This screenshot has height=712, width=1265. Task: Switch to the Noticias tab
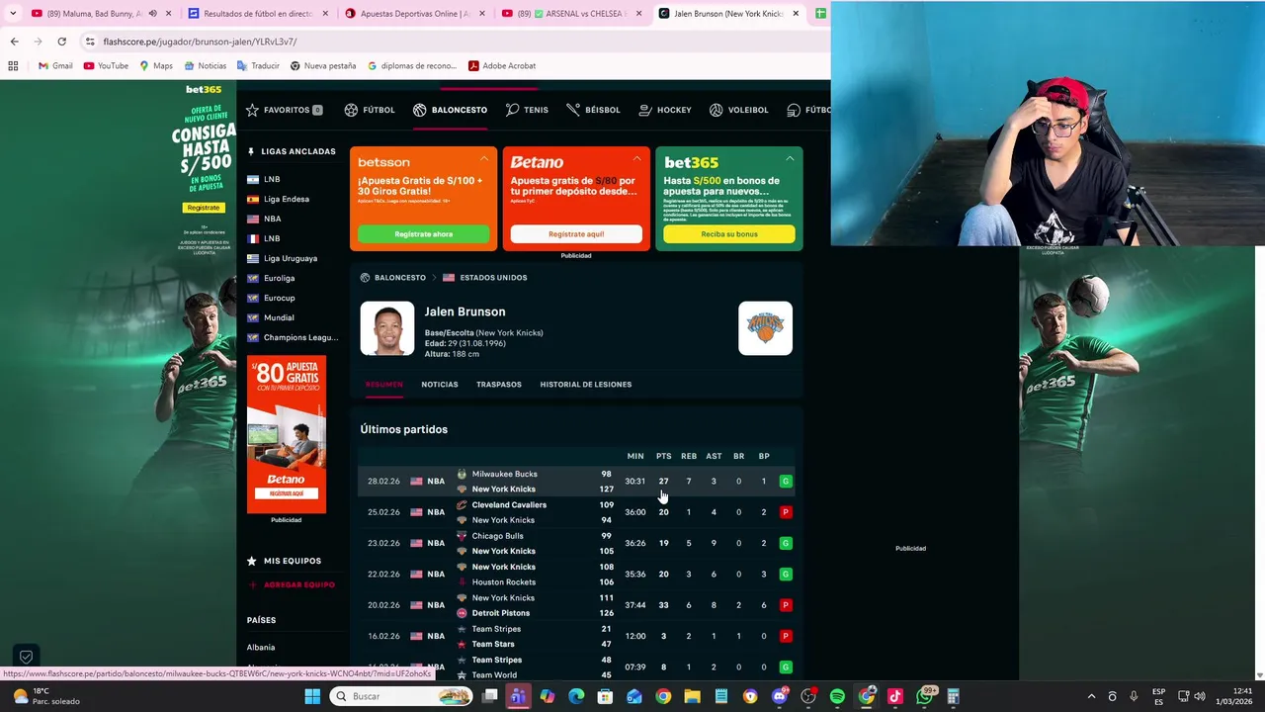click(x=440, y=385)
